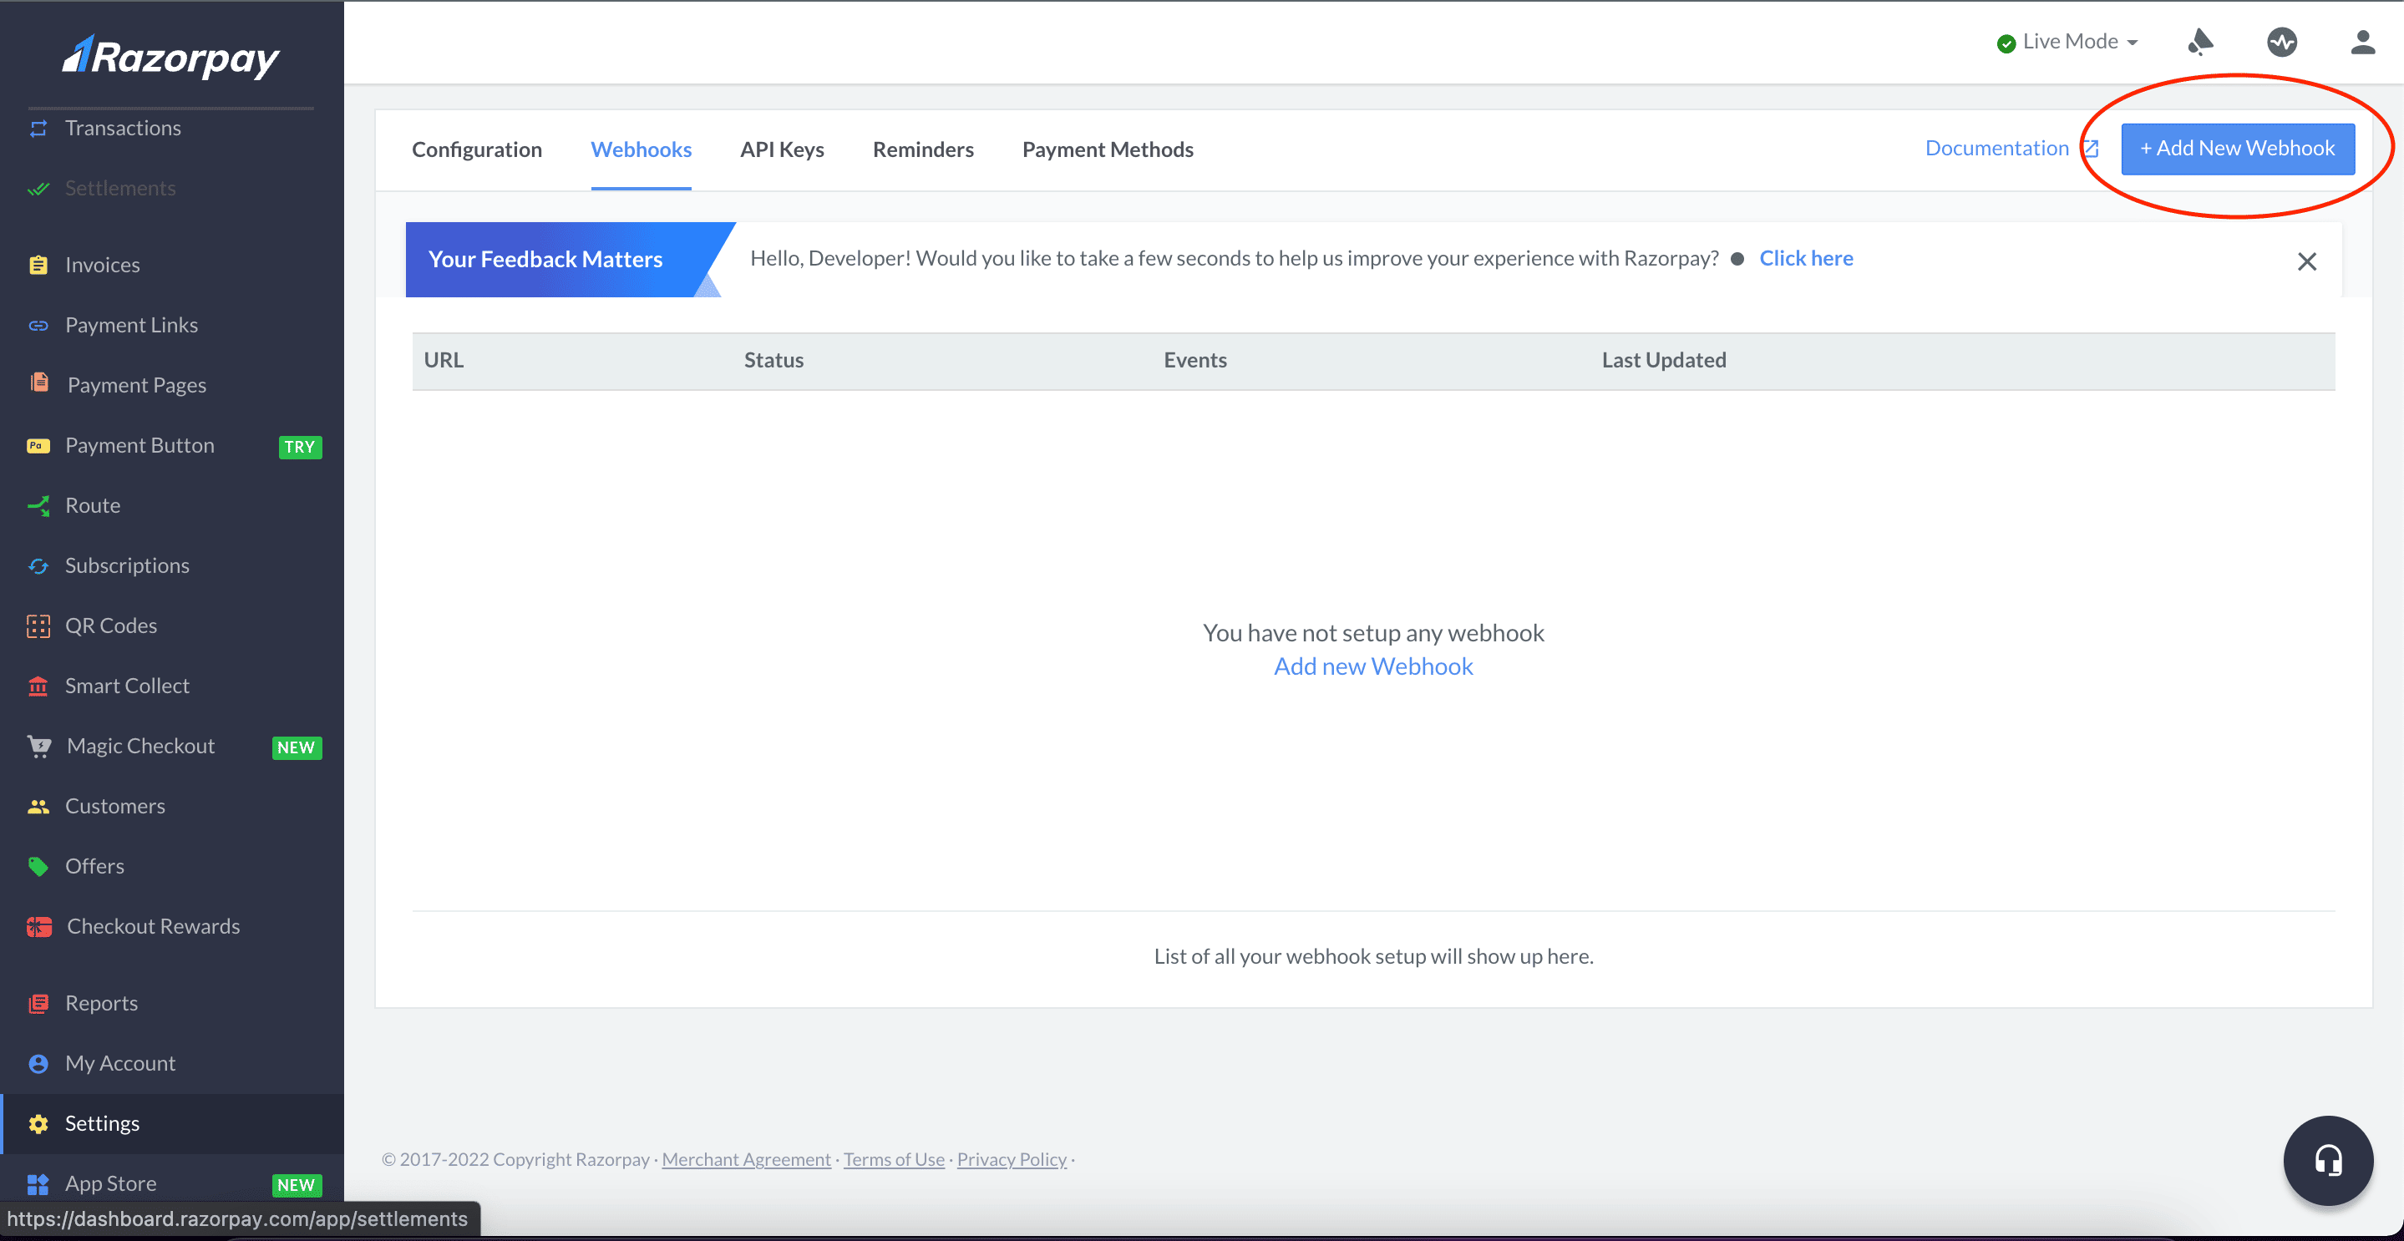Click the Payment Pages icon
The width and height of the screenshot is (2404, 1241).
click(39, 383)
